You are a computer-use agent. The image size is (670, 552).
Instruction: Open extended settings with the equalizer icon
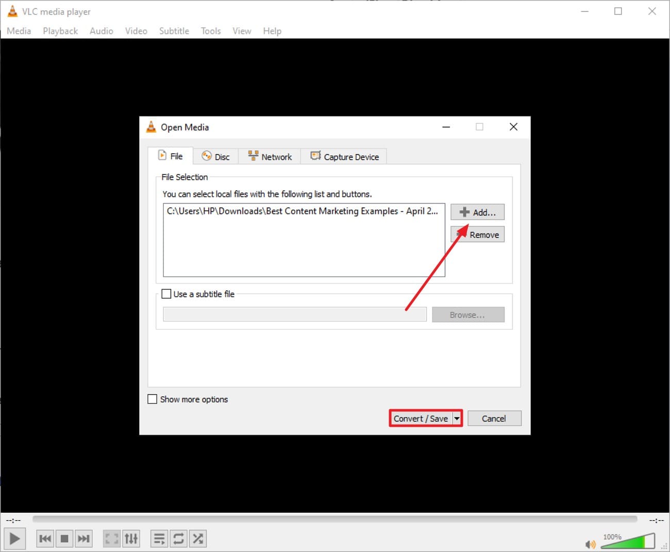131,538
